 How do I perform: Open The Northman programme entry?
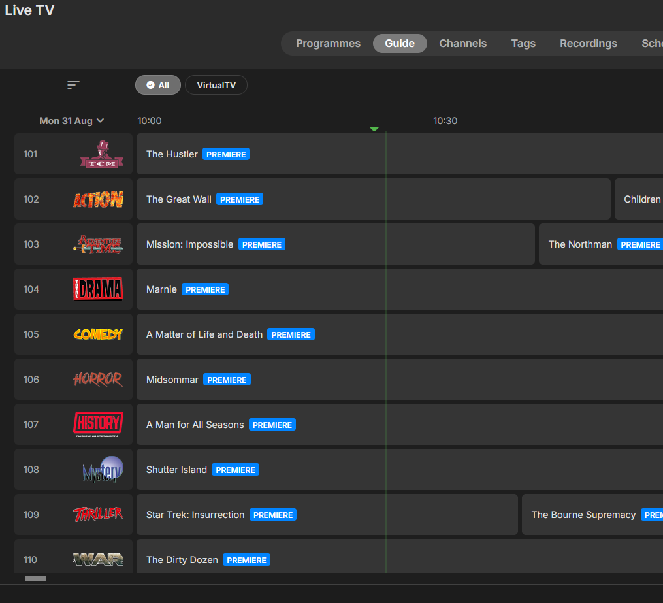601,244
